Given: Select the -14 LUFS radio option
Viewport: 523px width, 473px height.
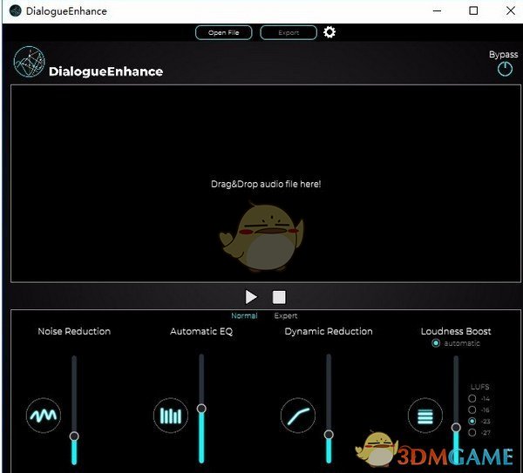Looking at the screenshot, I should coord(472,398).
